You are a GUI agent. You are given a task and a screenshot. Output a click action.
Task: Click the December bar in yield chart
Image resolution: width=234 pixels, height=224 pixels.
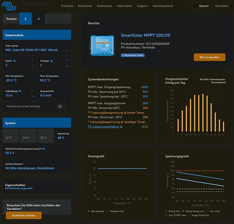[224, 127]
